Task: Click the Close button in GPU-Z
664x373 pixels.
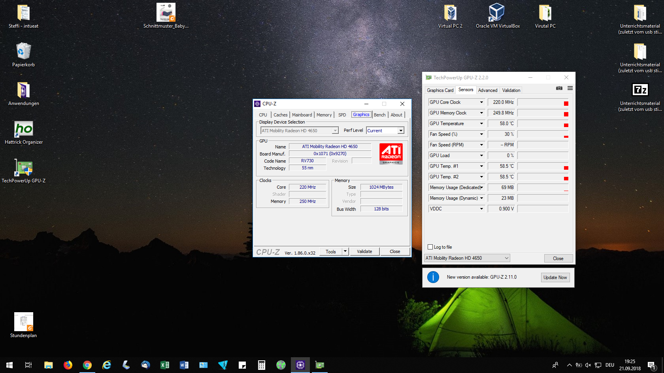Action: (558, 259)
